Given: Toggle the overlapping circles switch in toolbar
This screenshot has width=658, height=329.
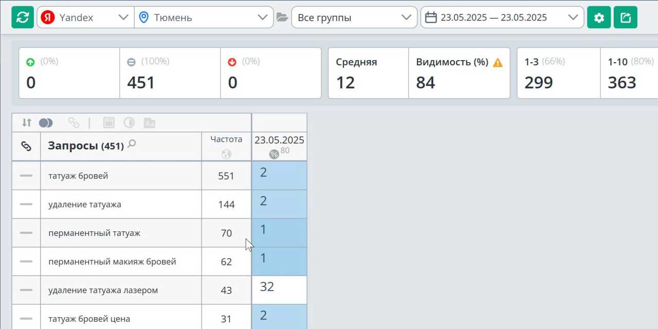Looking at the screenshot, I should [x=46, y=123].
